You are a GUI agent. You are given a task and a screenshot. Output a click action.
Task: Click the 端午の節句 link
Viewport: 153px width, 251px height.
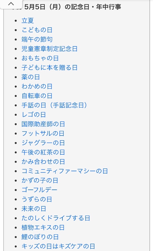[37, 39]
